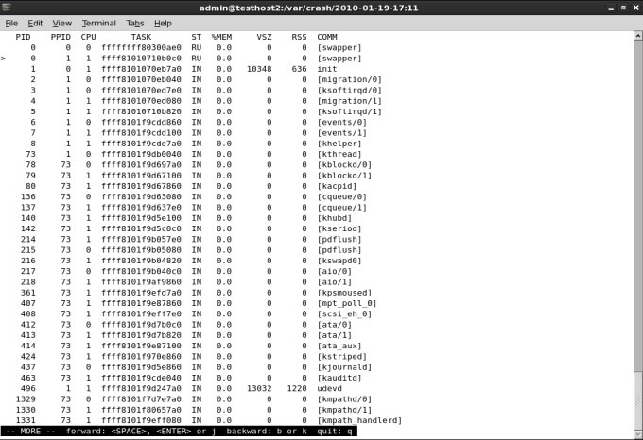
Task: Select the '[cqueue/0]' entry
Action: [342, 196]
